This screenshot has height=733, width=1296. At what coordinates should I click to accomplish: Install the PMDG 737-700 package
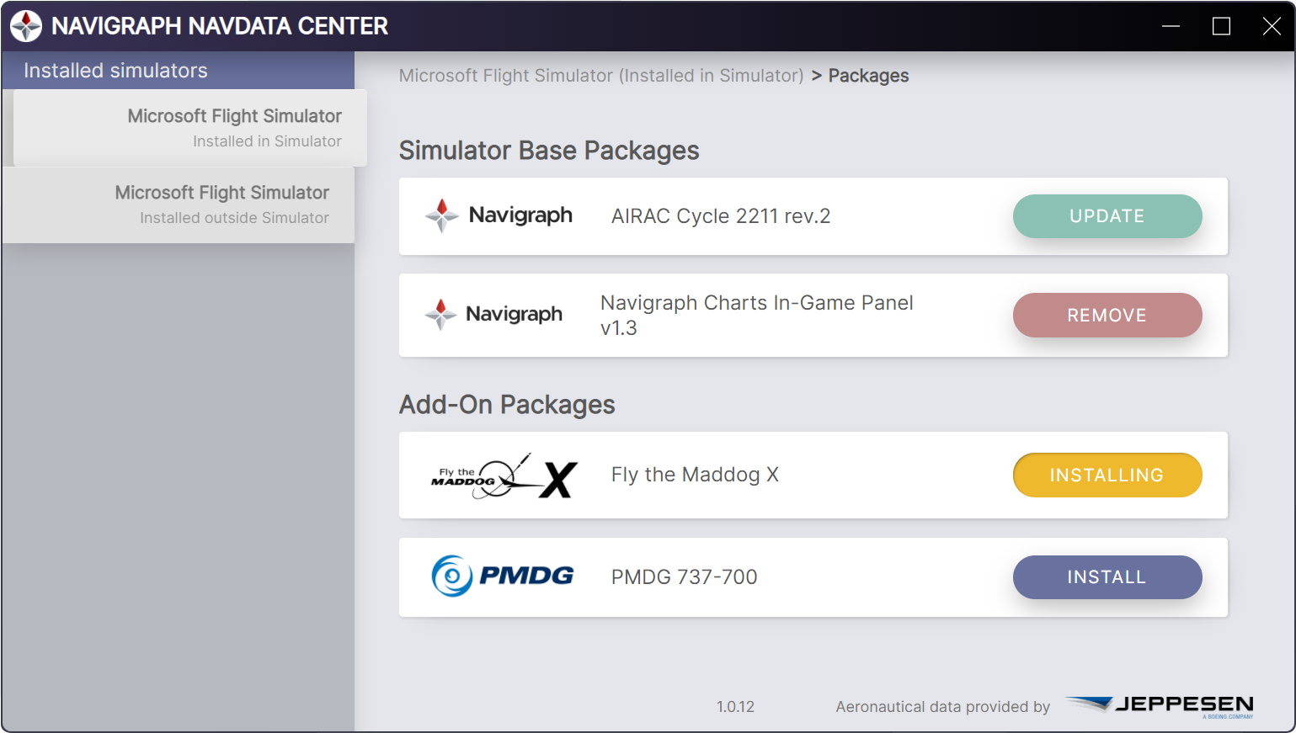click(x=1107, y=577)
